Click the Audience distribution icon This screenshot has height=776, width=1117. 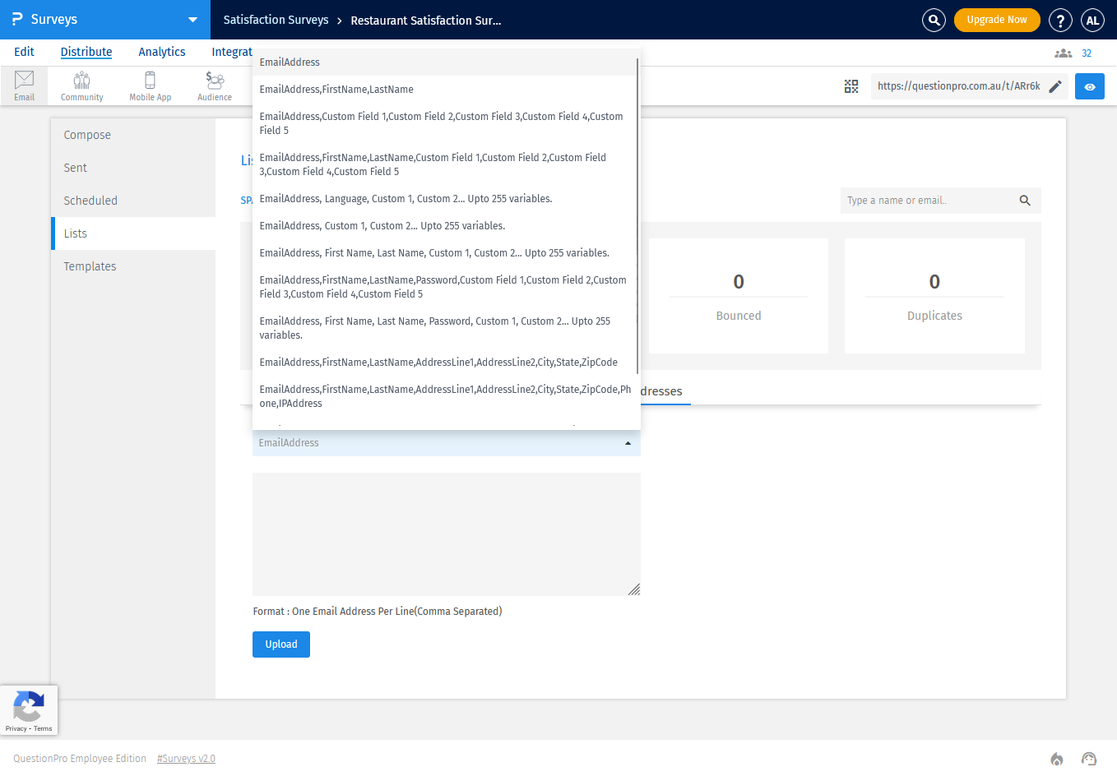(214, 85)
